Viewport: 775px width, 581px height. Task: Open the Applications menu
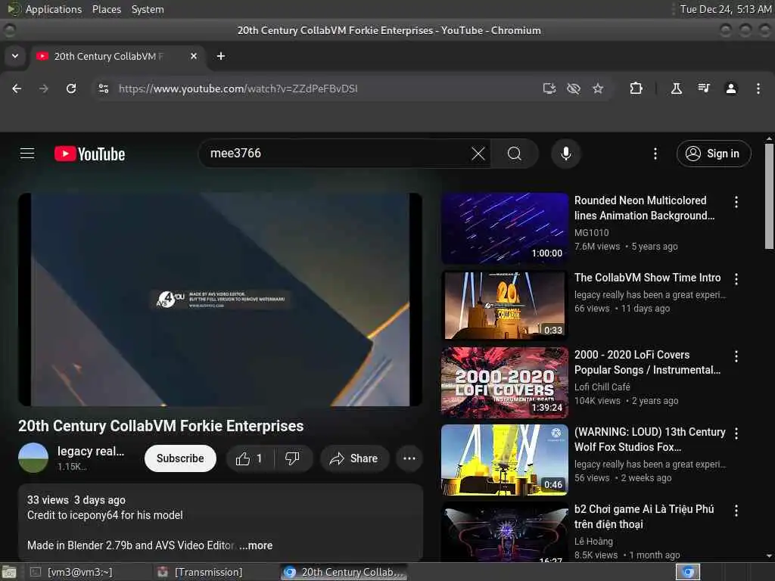point(54,9)
